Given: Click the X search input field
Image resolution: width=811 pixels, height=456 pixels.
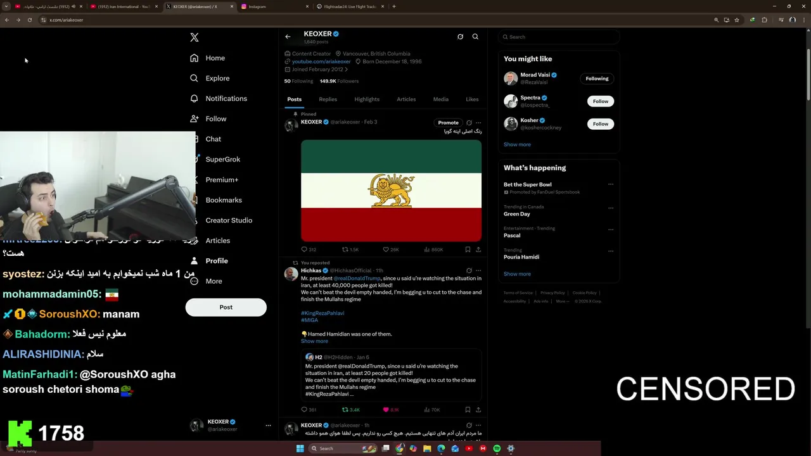Looking at the screenshot, I should click(558, 37).
